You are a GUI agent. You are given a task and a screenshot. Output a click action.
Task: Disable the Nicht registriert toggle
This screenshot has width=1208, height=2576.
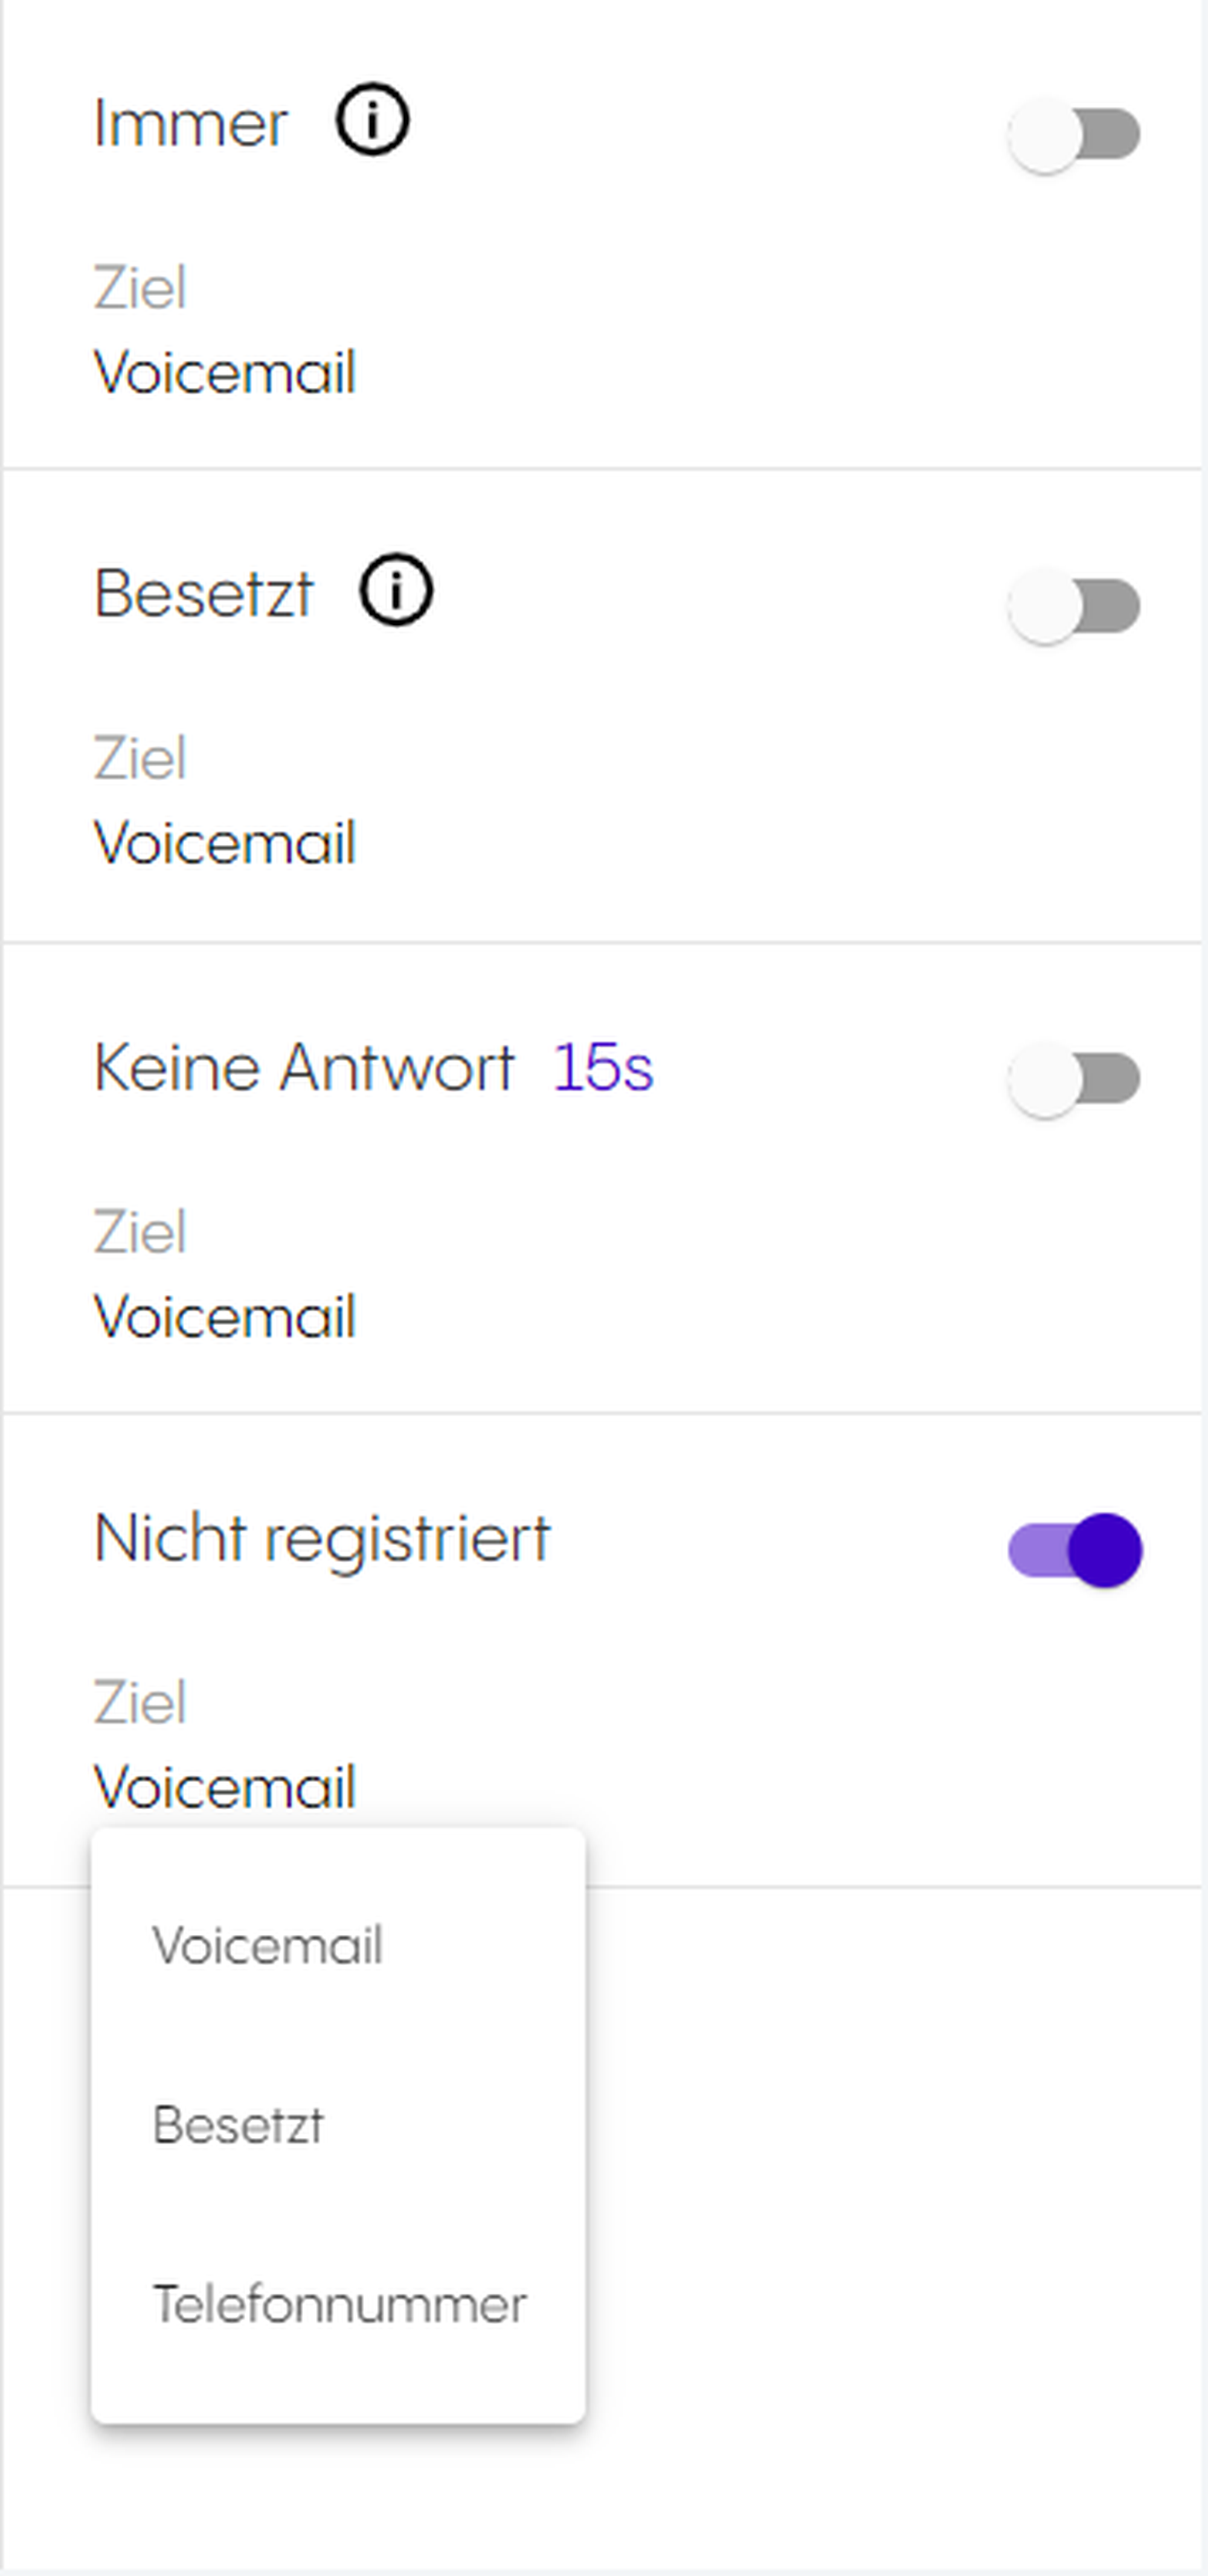1074,1550
